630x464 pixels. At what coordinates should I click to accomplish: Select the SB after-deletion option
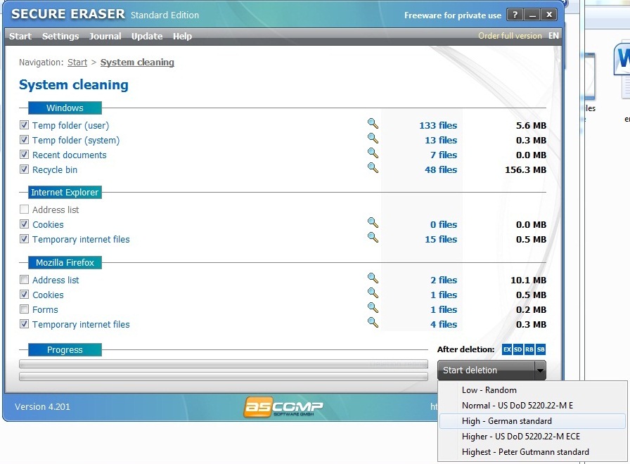pyautogui.click(x=541, y=349)
